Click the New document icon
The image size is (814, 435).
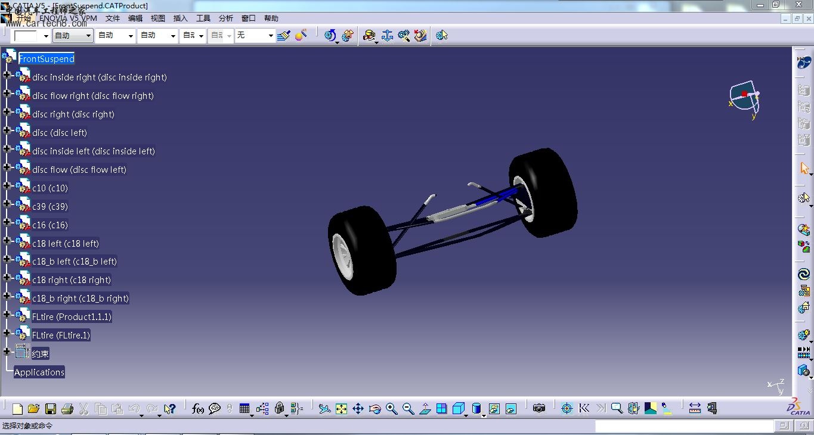coord(17,409)
